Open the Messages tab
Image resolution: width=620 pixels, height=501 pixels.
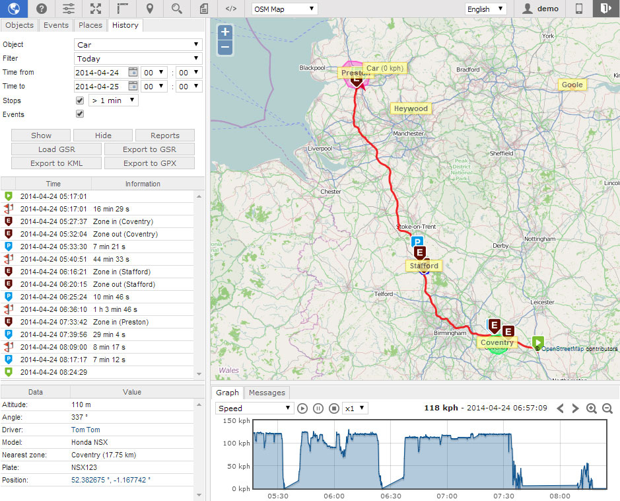click(267, 393)
